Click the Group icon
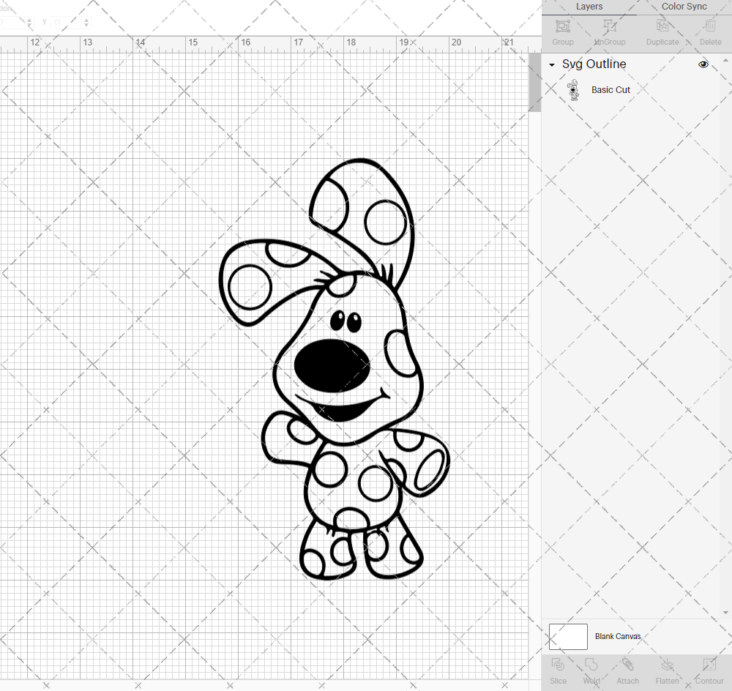The image size is (732, 691). [562, 32]
